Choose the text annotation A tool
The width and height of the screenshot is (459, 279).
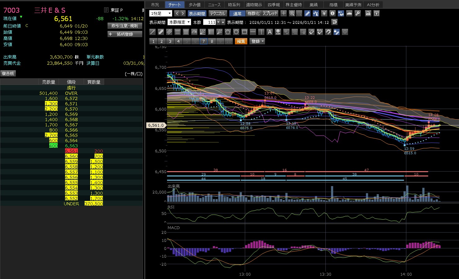[x=270, y=32]
